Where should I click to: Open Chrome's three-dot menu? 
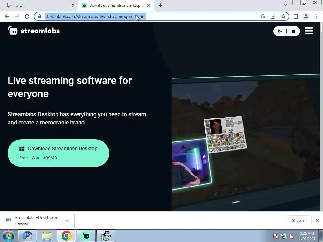(316, 16)
